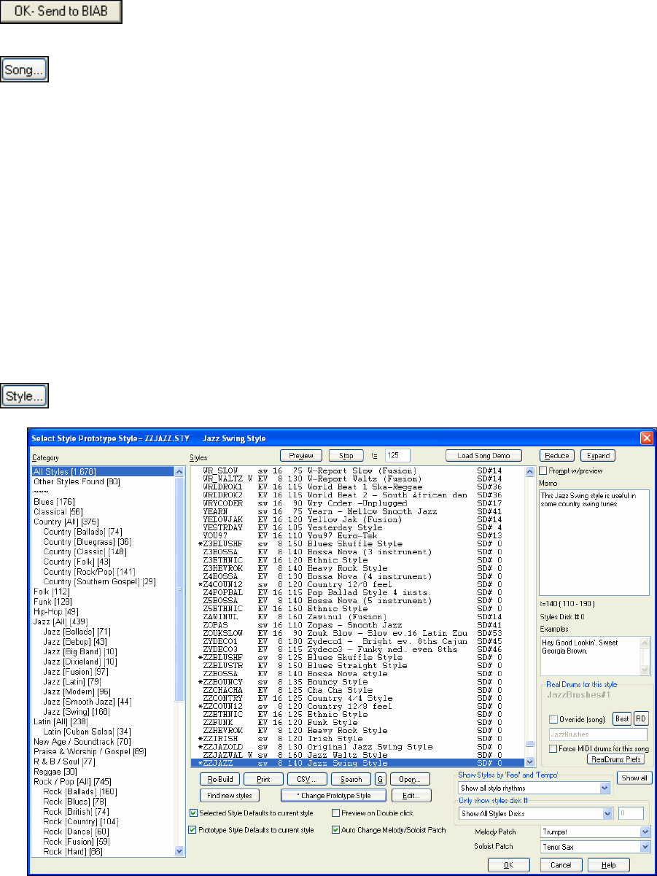The width and height of the screenshot is (657, 876).
Task: Uncheck Prototype Style Defaults to current style
Action: pyautogui.click(x=193, y=829)
